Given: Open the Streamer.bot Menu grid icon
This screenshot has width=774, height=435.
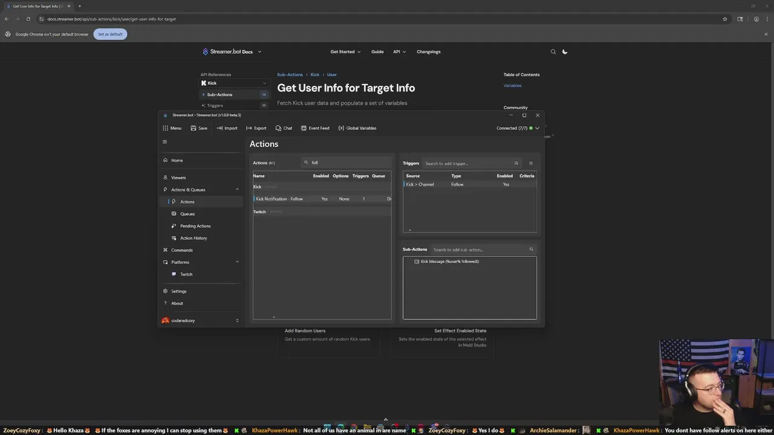Looking at the screenshot, I should coord(165,128).
